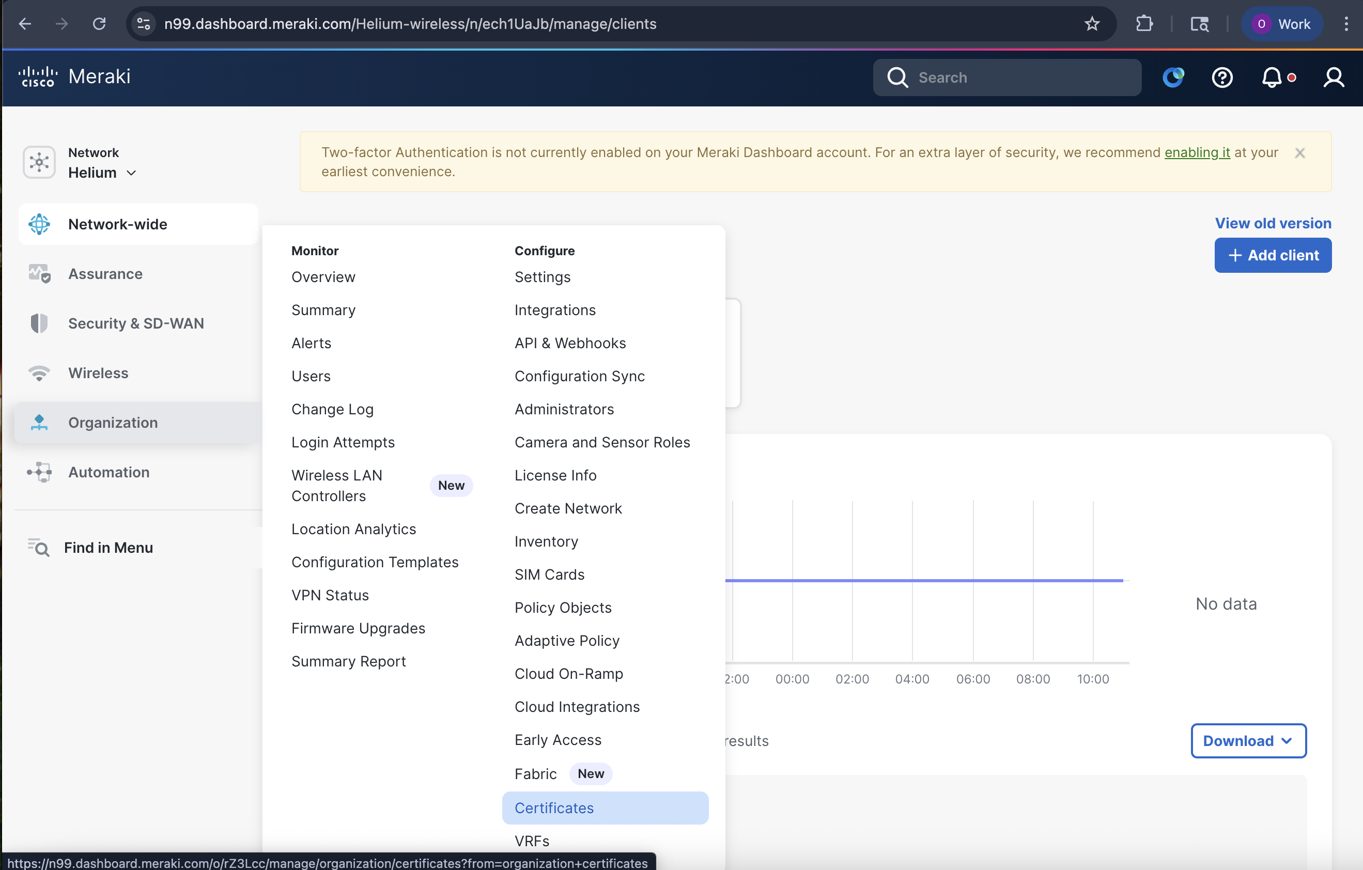1363x870 pixels.
Task: Bookmark page with the star icon
Action: (x=1091, y=24)
